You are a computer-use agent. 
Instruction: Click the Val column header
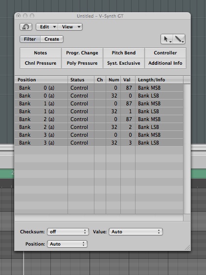[x=128, y=80]
